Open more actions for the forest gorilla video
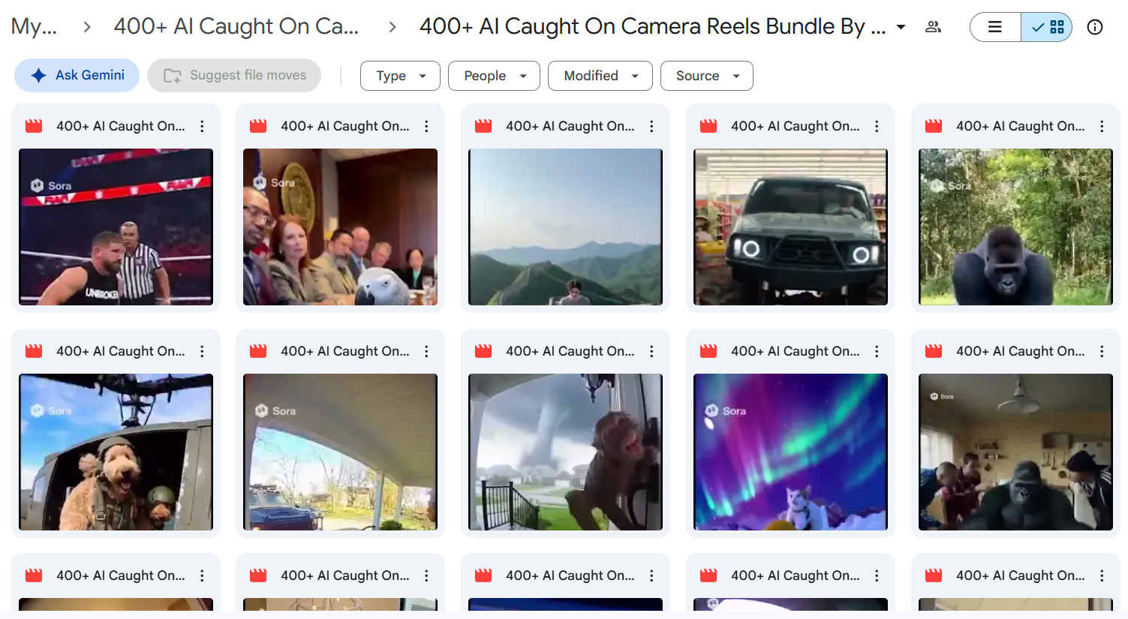Image resolution: width=1128 pixels, height=619 pixels. [1102, 126]
